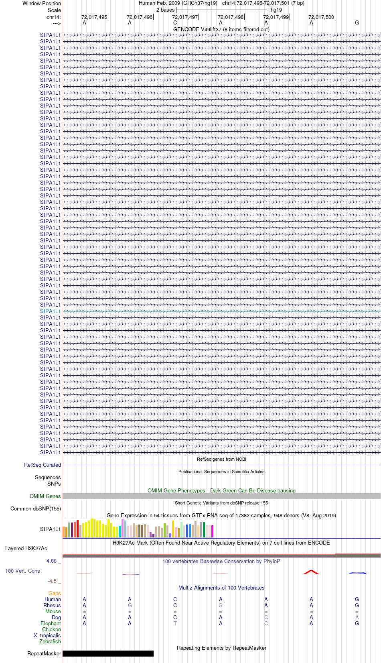Open 'Publications: Sequences in Scientific Articles' title

(221, 472)
